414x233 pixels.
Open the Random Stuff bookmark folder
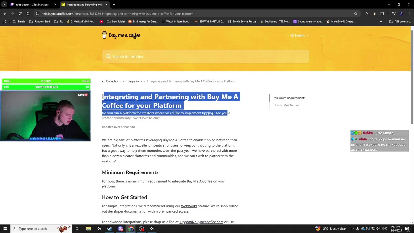click(x=40, y=22)
